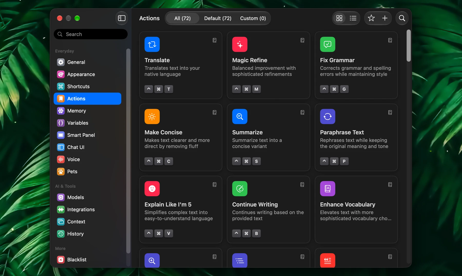The height and width of the screenshot is (276, 462).
Task: Open document icon on Explain Like I'm 5 card
Action: tap(215, 185)
